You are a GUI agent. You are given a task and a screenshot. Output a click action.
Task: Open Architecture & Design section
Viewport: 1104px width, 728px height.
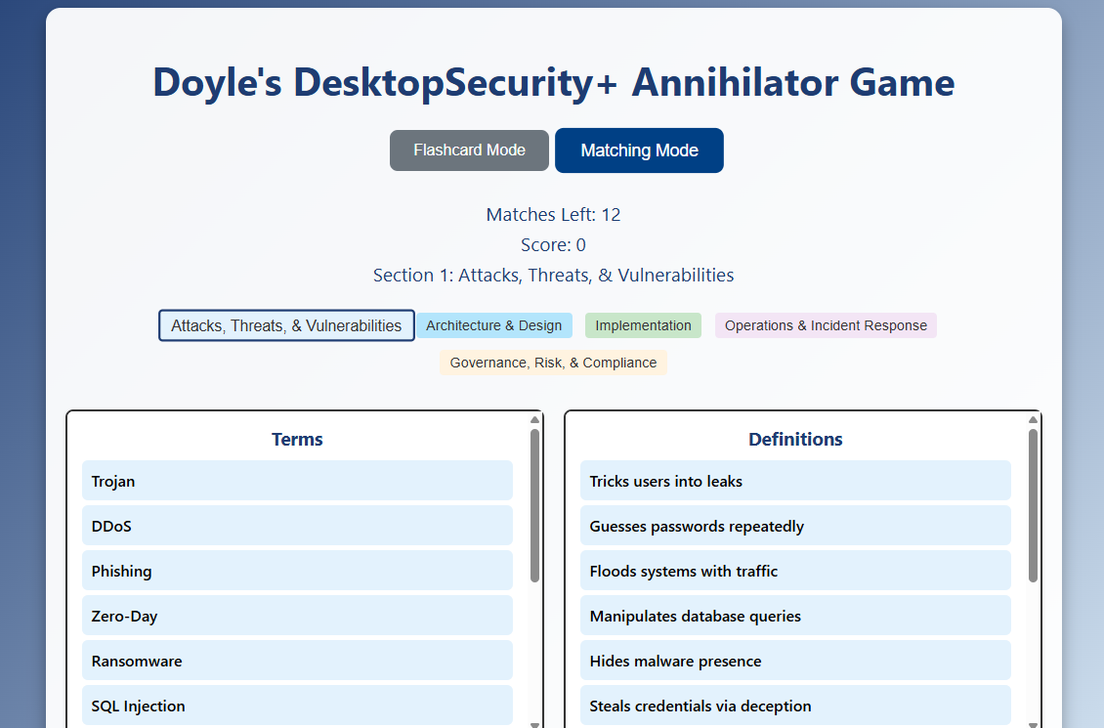point(493,325)
